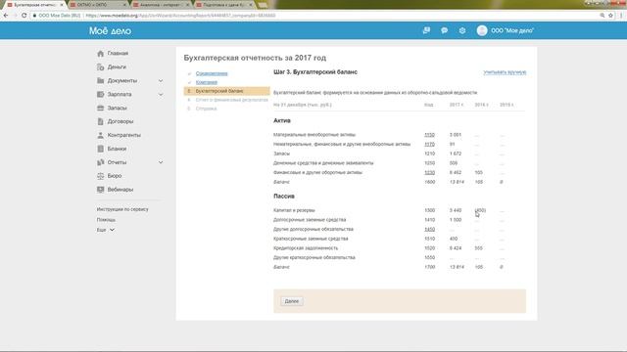Open settings gear in the header
Viewport: 627px width, 352px height.
pyautogui.click(x=462, y=30)
